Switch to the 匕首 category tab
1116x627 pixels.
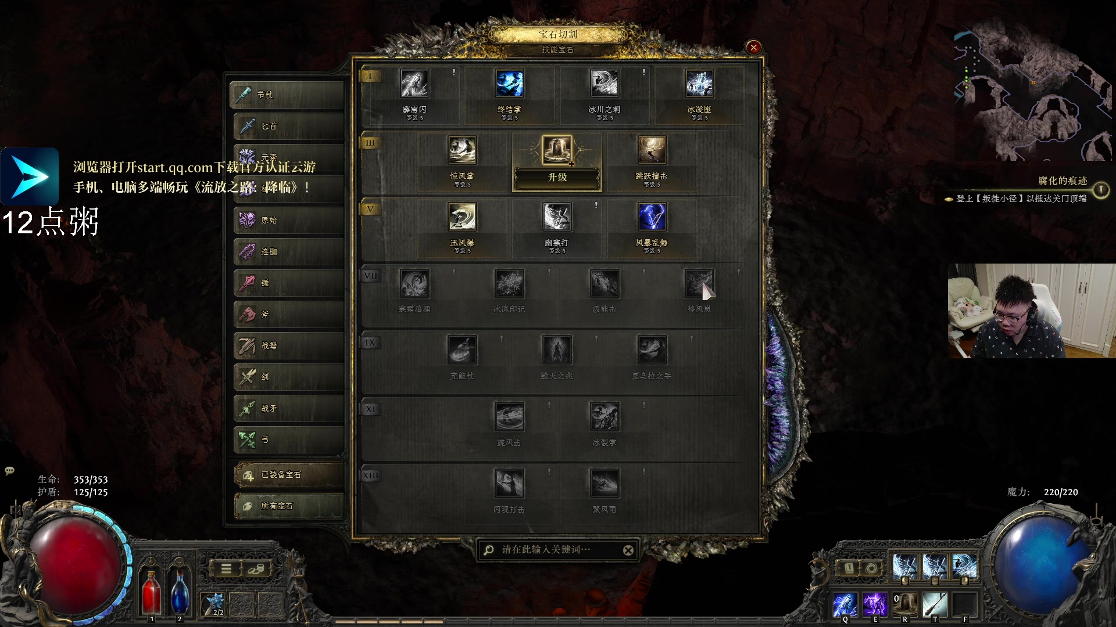(288, 126)
